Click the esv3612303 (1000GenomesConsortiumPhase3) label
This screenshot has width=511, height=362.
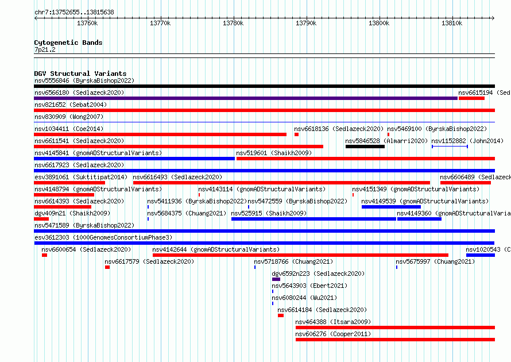(x=103, y=237)
